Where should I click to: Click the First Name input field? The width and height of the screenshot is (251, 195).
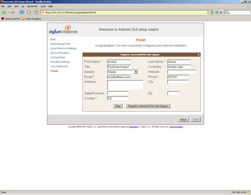[119, 62]
